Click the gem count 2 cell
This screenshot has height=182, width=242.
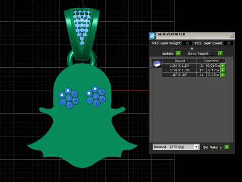201,66
